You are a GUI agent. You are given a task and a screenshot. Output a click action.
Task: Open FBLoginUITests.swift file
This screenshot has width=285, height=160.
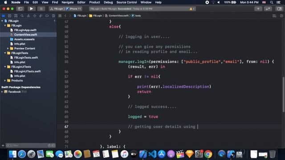[28, 71]
